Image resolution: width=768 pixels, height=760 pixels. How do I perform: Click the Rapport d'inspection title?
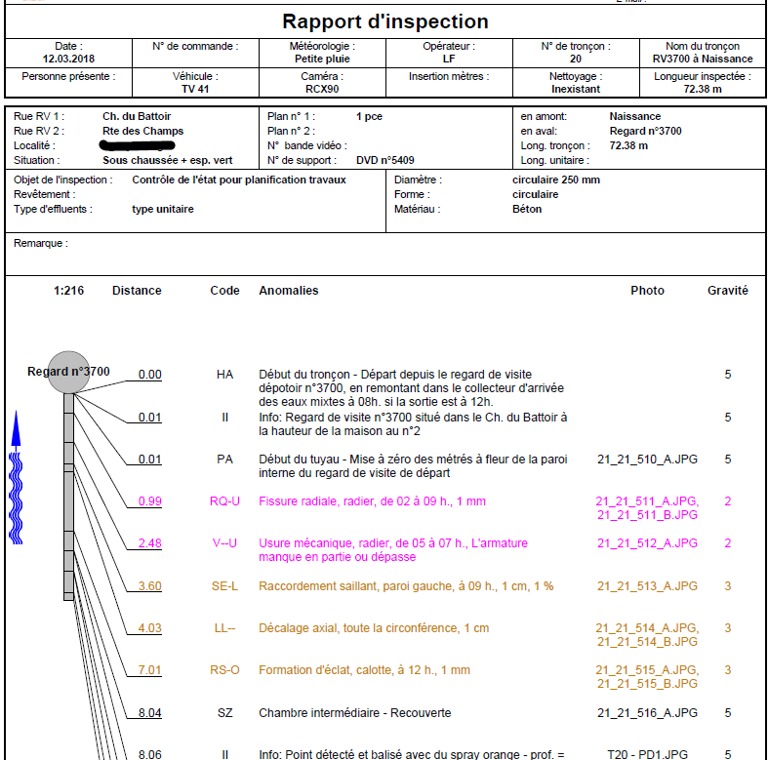click(x=385, y=21)
